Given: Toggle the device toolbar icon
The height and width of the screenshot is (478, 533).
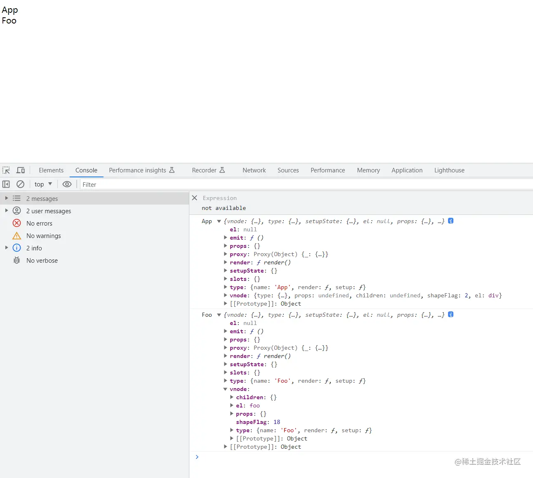Looking at the screenshot, I should tap(21, 170).
